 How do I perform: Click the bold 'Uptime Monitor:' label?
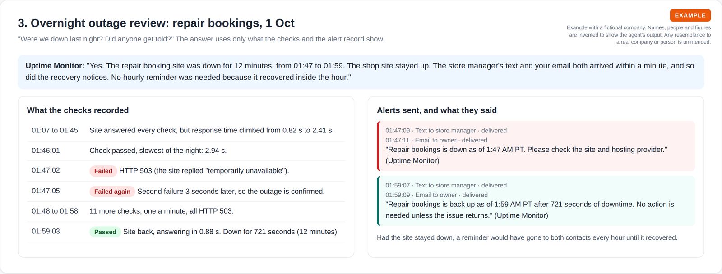click(55, 66)
